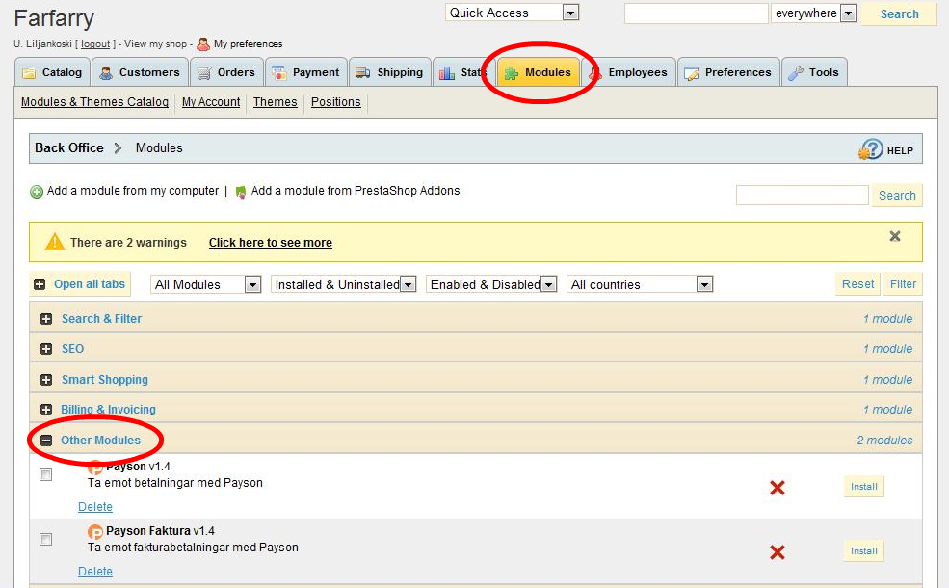Click the Reset filter button
Viewport: 949px width, 588px height.
[x=857, y=284]
